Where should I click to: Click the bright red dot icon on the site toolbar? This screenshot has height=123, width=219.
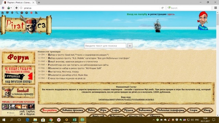pos(31,13)
